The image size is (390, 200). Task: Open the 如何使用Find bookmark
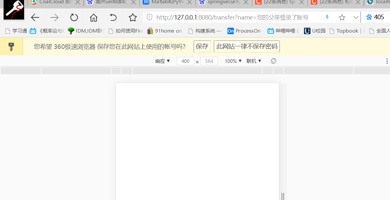pyautogui.click(x=126, y=31)
